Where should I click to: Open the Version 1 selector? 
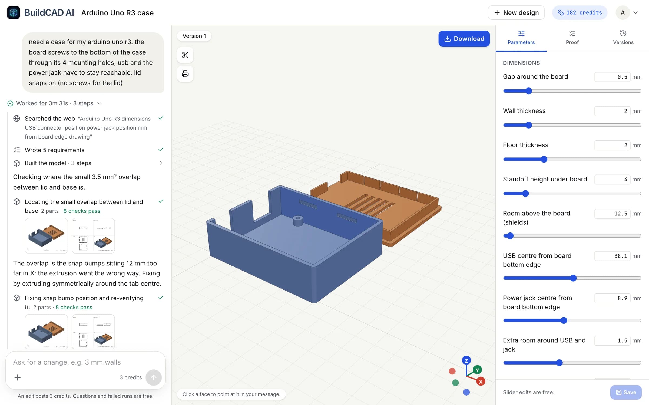pyautogui.click(x=194, y=36)
